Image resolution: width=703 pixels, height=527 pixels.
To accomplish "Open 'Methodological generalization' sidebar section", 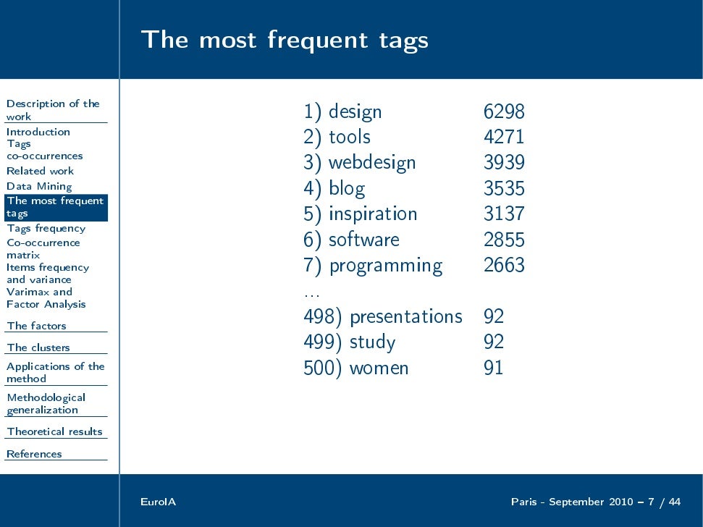I will click(46, 404).
